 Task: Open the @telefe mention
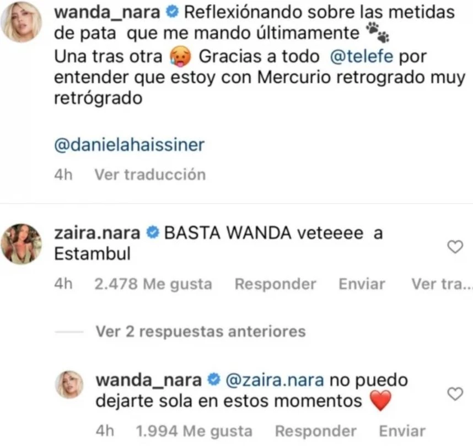362,56
